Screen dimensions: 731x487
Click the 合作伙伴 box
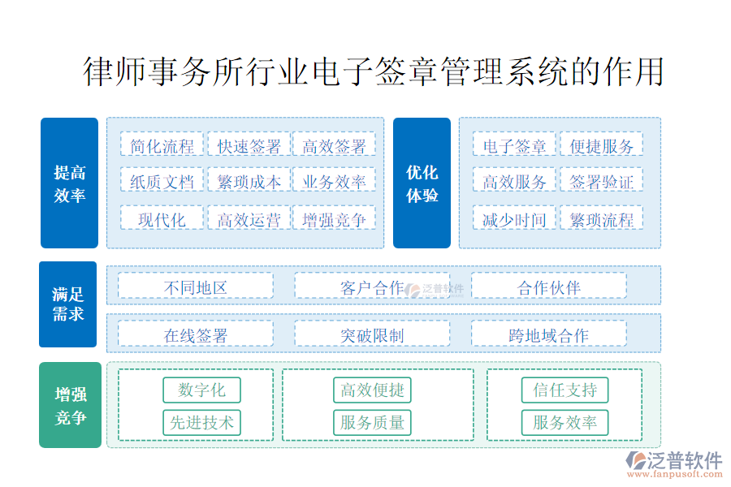pos(549,286)
